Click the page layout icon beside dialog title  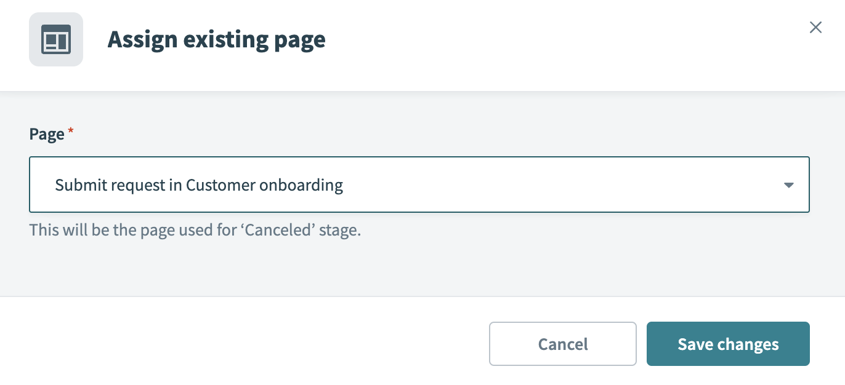[x=56, y=39]
